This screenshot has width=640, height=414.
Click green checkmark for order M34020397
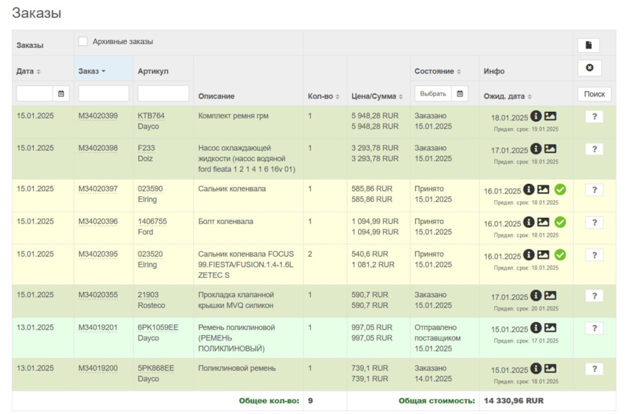click(x=560, y=190)
